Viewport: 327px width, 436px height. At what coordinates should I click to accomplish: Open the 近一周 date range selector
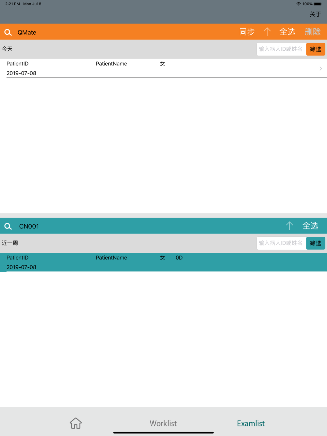[x=10, y=243]
